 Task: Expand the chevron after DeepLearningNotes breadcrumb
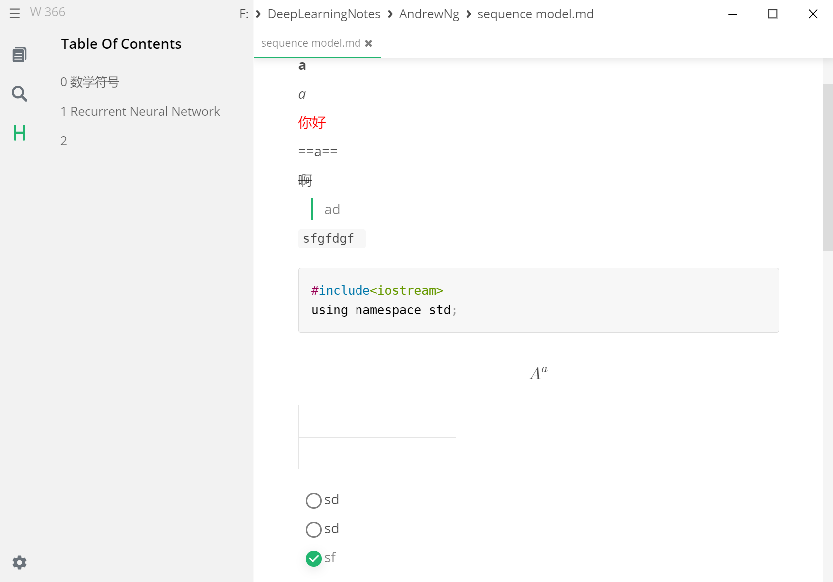point(390,14)
